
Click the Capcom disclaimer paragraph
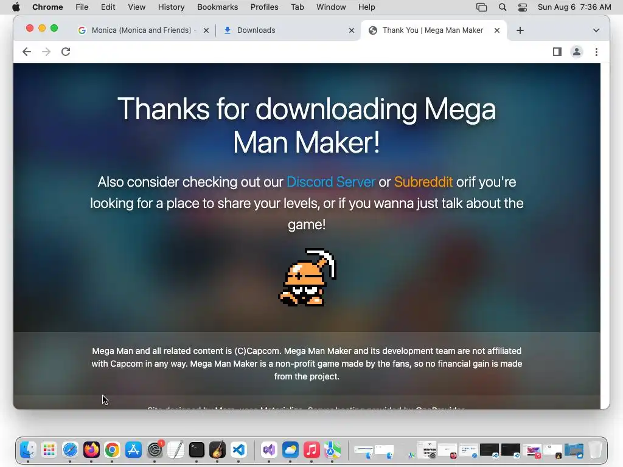point(307,364)
